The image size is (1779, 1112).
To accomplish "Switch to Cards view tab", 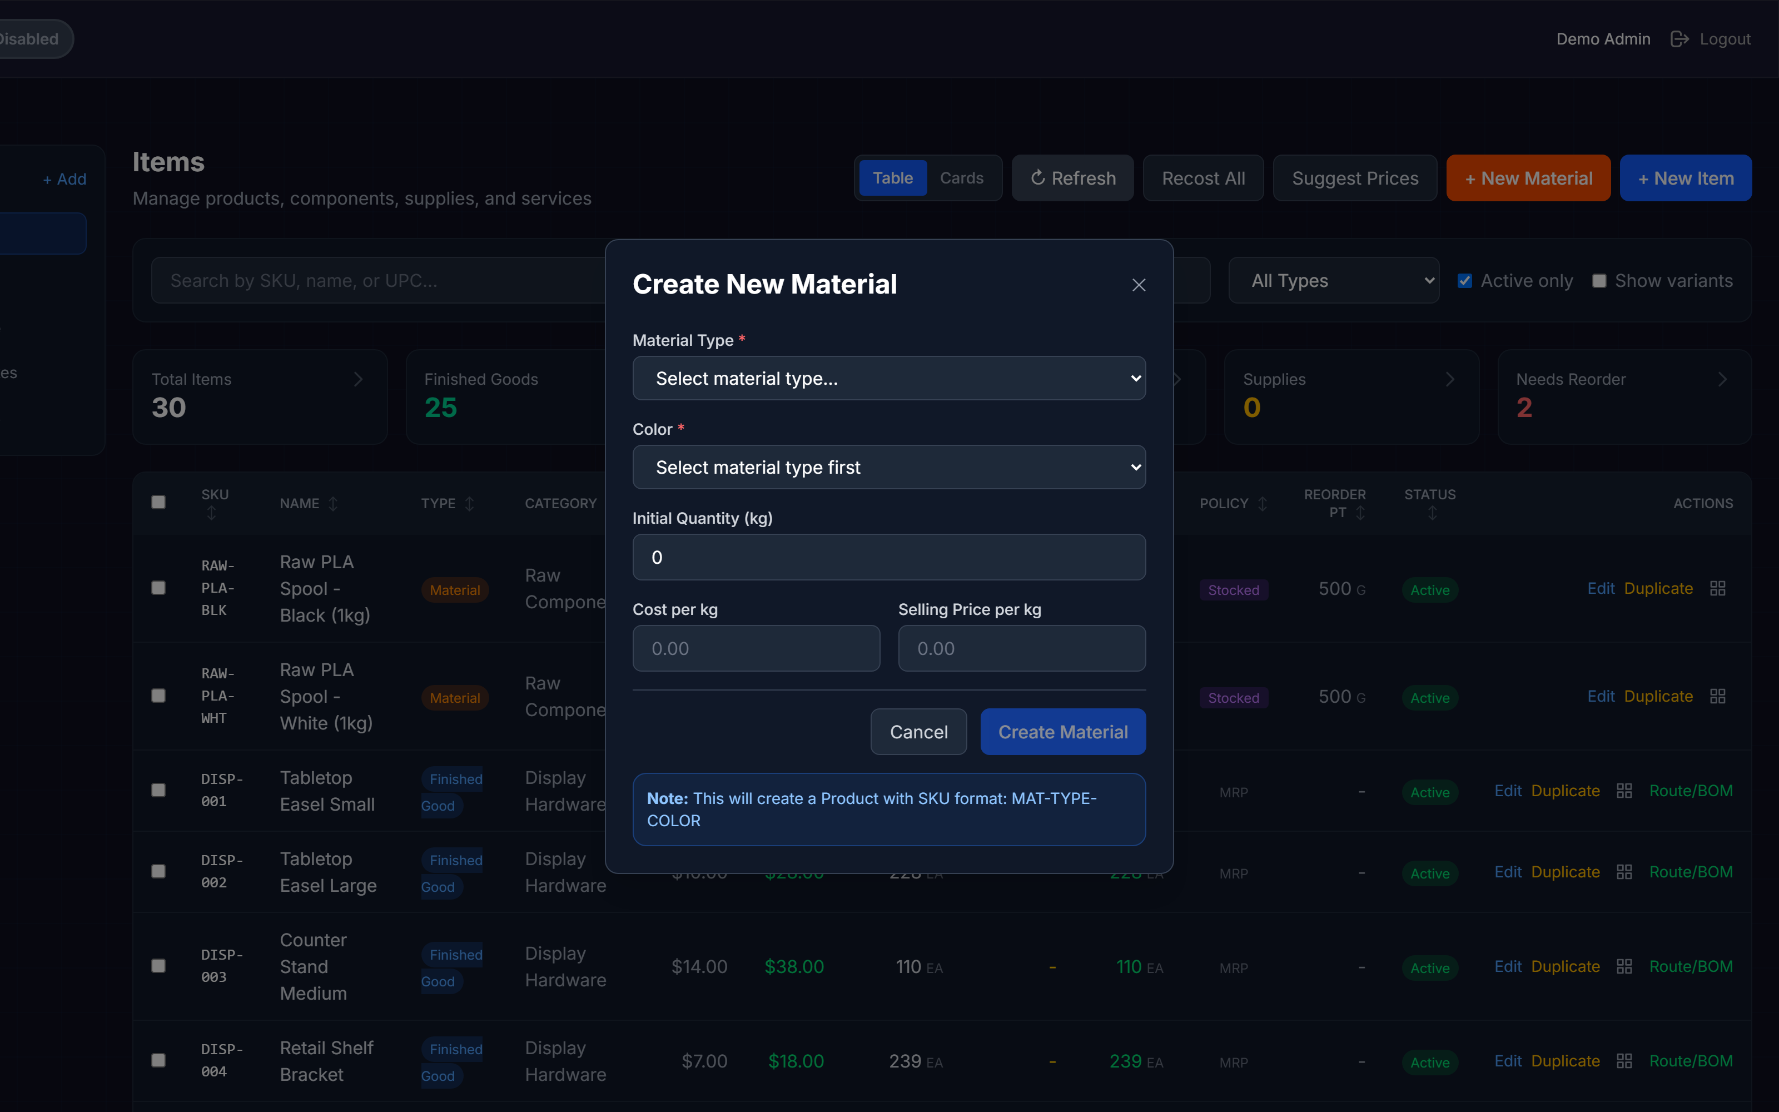I will click(962, 178).
